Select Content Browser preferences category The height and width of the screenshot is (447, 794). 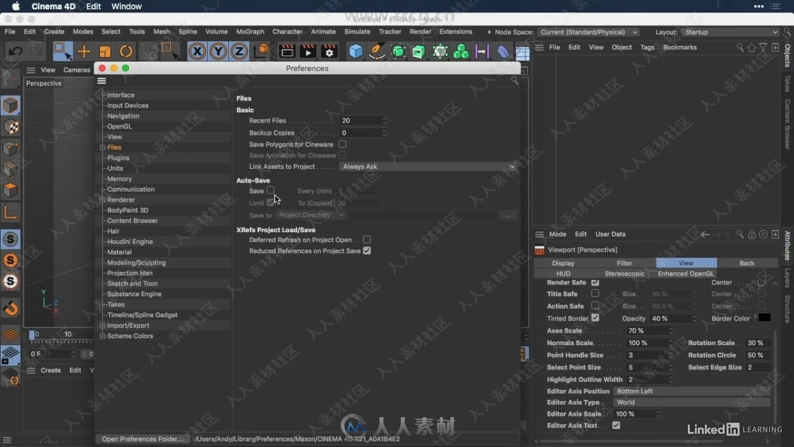pos(132,220)
